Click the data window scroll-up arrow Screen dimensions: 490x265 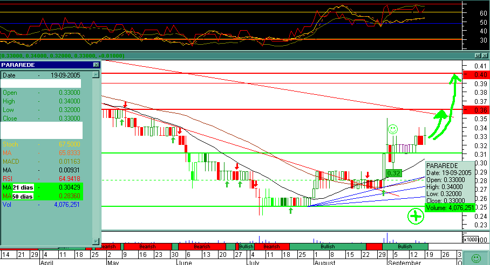tap(96, 74)
